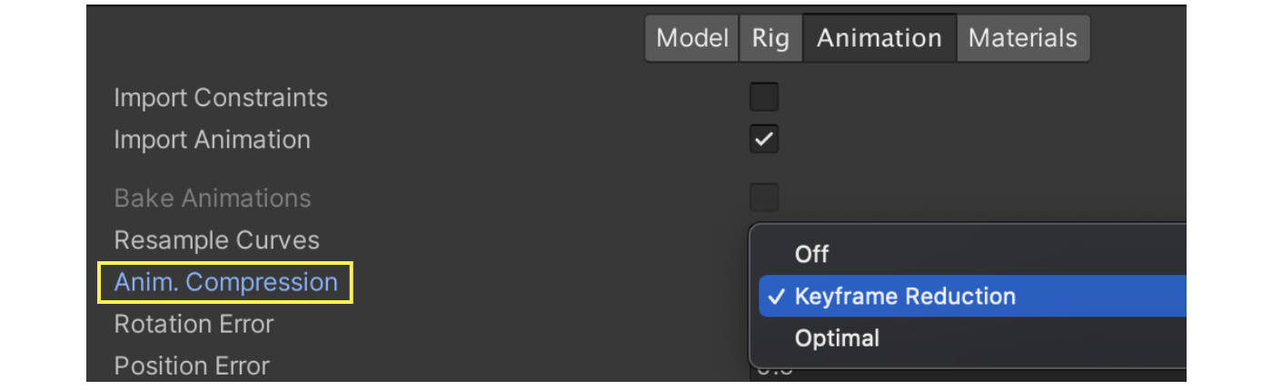Screen dimensions: 1272x390
Task: Open the Rig tab
Action: 770,38
